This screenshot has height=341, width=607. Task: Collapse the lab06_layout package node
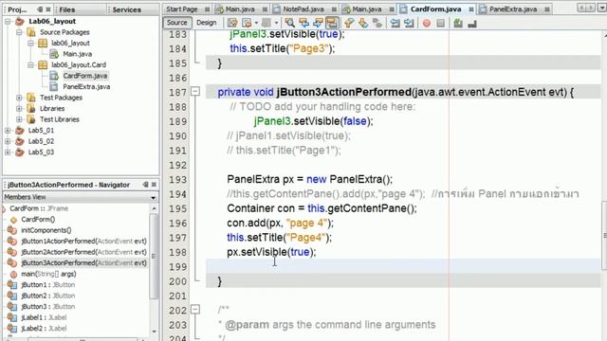30,43
